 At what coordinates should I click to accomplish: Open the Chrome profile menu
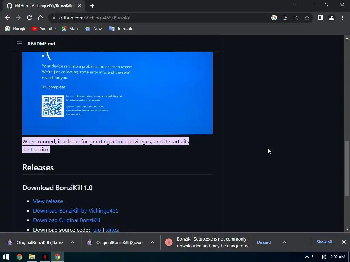tap(332, 18)
